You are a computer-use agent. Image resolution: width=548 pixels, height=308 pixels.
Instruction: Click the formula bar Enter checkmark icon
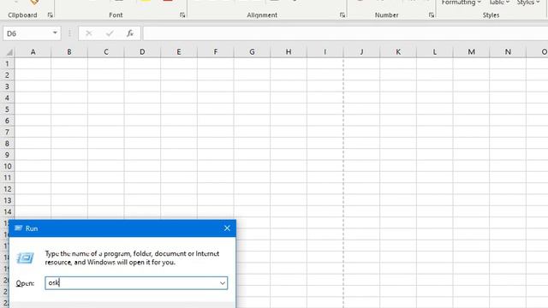(x=110, y=33)
